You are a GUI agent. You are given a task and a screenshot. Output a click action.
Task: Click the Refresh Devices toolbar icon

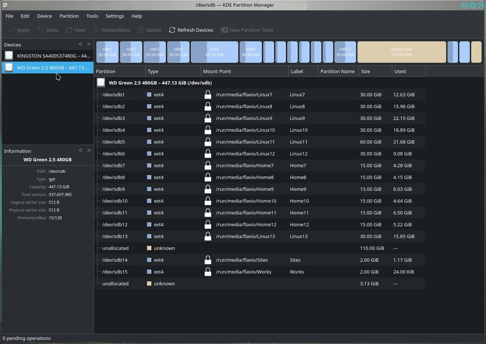coord(172,30)
